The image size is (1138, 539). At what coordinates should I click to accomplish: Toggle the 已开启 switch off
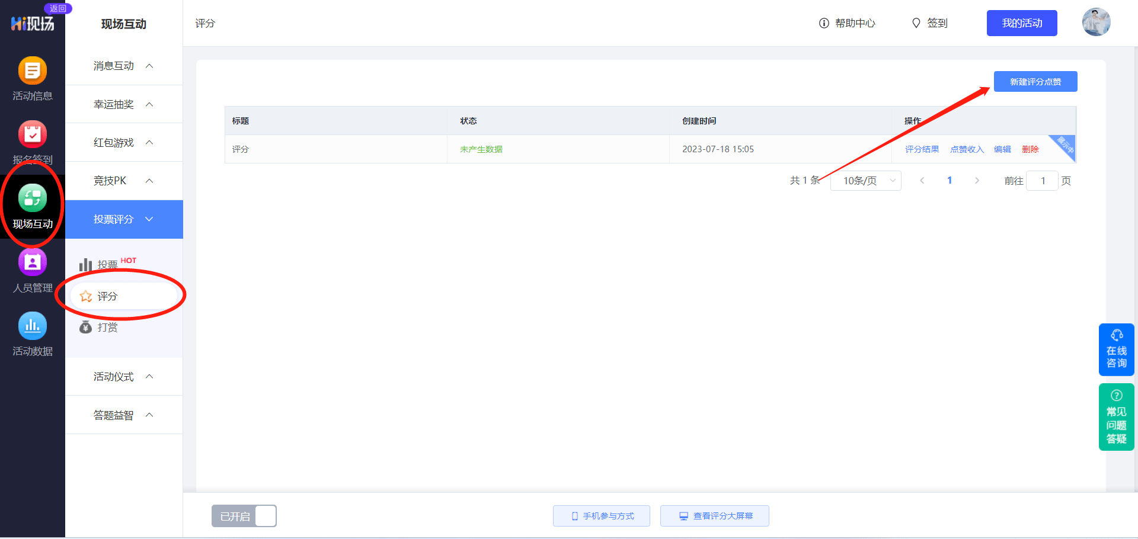(244, 516)
